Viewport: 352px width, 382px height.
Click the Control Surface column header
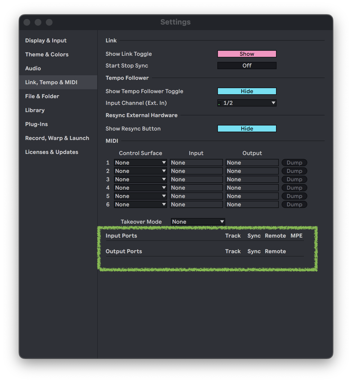coord(141,153)
